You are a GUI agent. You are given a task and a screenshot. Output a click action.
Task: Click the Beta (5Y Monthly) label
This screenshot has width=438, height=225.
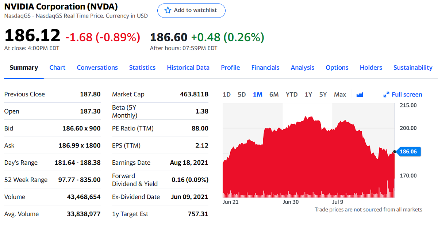coord(125,111)
